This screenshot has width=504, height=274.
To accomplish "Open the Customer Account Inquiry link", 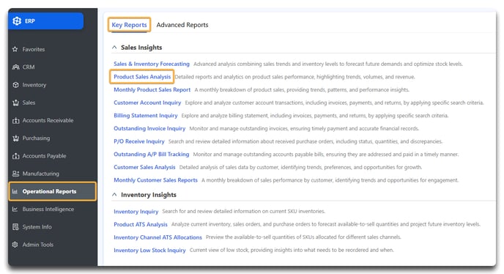I will [147, 103].
